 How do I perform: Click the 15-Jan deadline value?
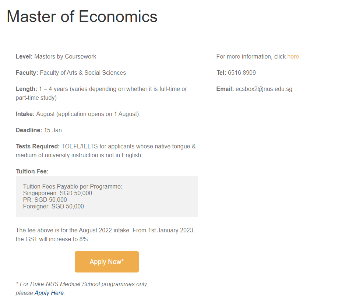click(53, 130)
